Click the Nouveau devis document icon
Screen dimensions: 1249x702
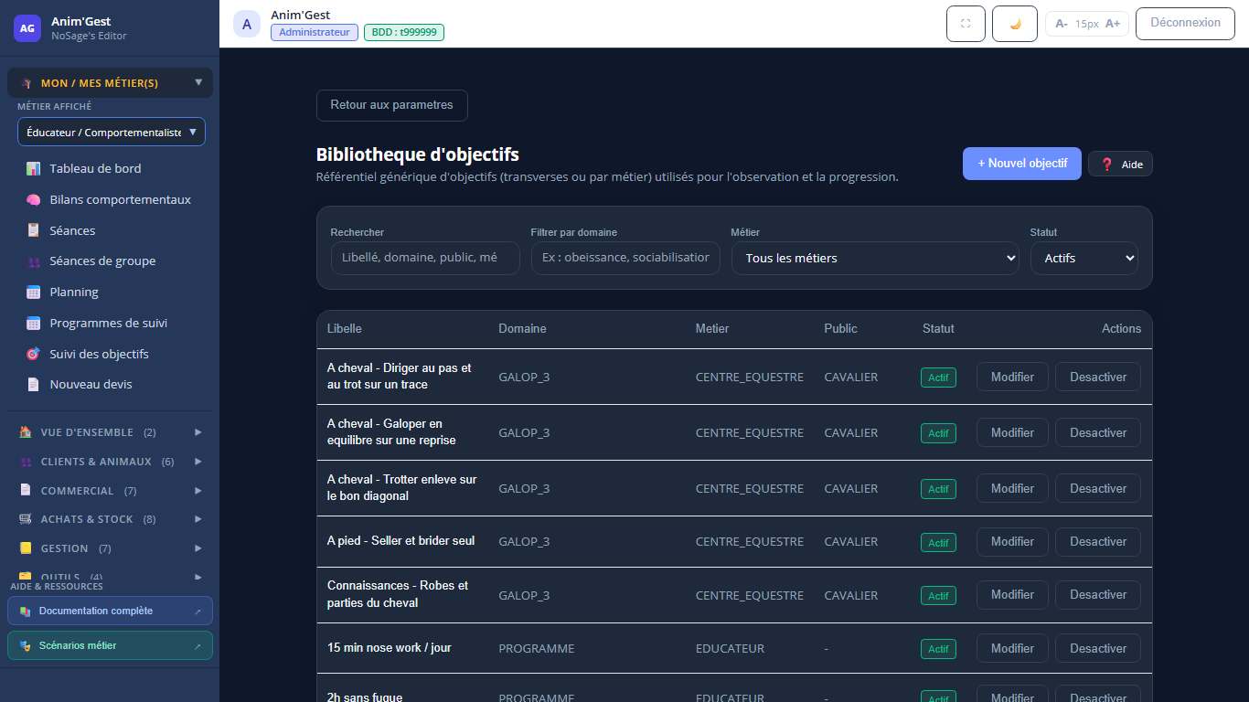[x=33, y=385]
